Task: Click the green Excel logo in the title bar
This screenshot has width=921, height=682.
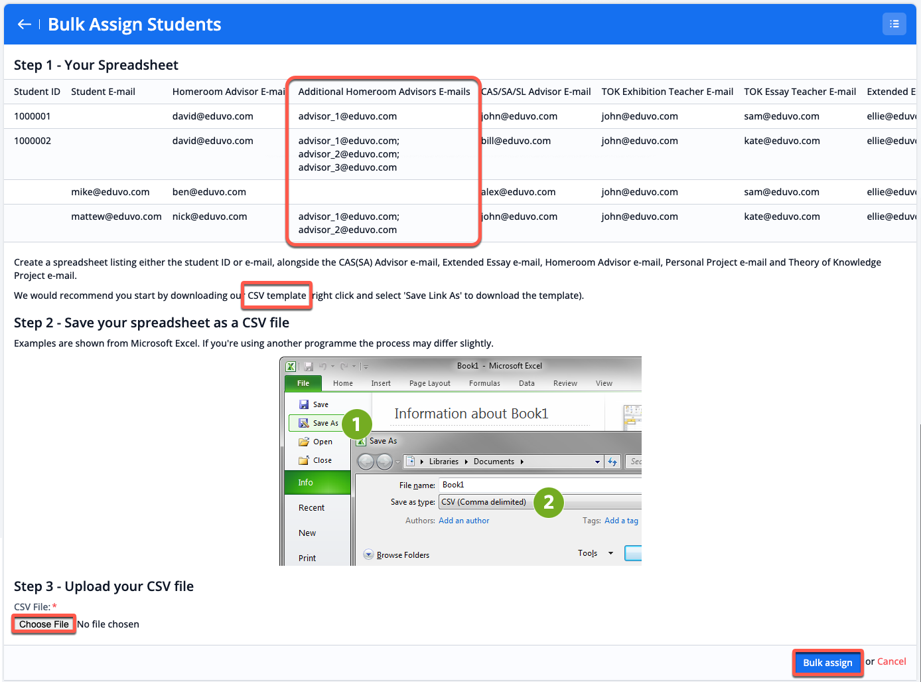Action: [291, 366]
